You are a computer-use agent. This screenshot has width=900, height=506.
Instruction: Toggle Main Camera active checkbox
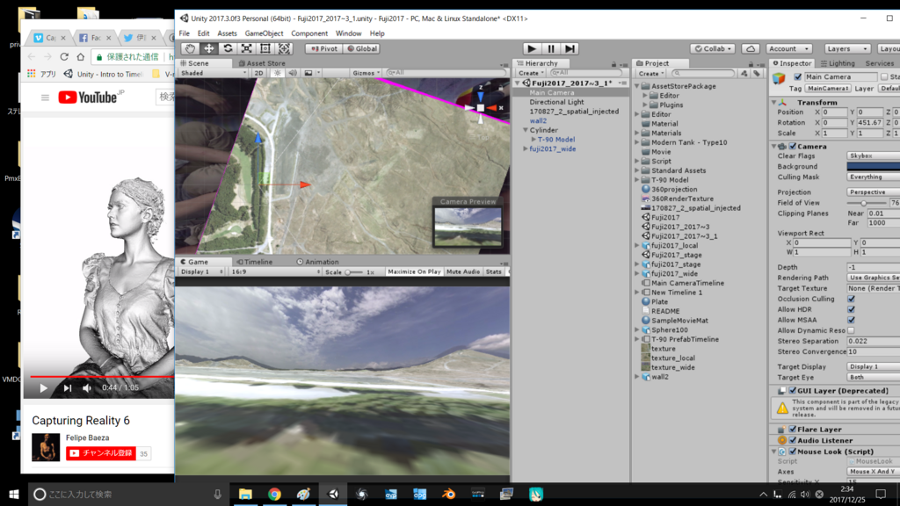(798, 77)
